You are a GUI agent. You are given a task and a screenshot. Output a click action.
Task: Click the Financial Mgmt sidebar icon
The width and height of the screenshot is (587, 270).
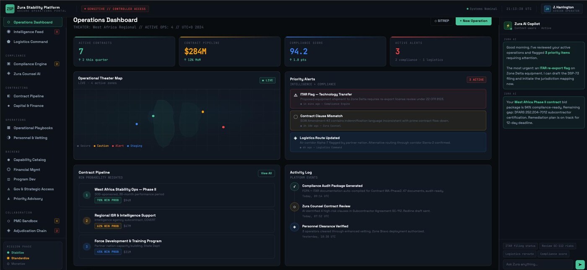point(9,169)
